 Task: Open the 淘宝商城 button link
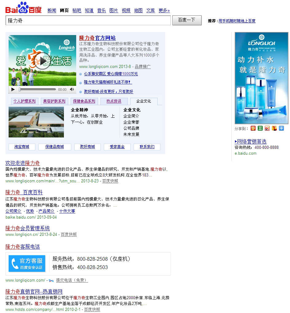22,147
